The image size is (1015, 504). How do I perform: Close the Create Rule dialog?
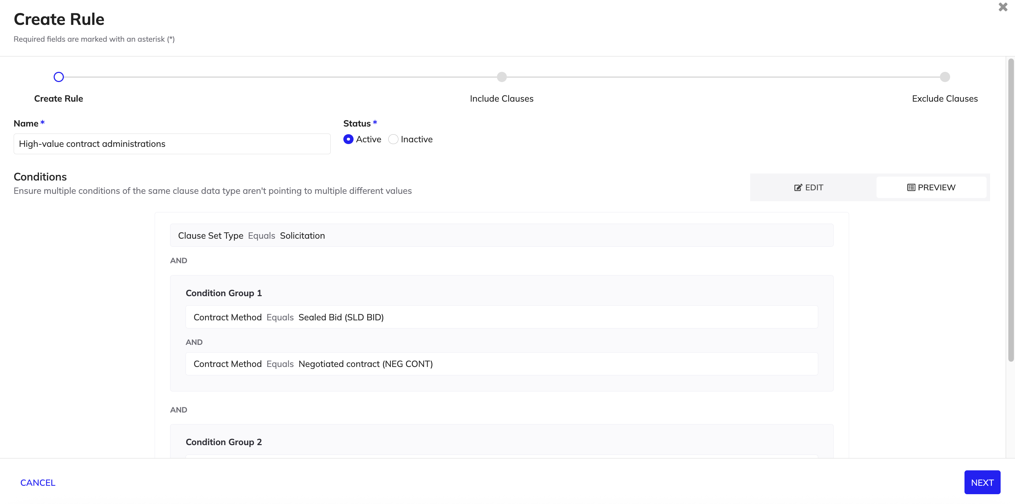[1003, 7]
